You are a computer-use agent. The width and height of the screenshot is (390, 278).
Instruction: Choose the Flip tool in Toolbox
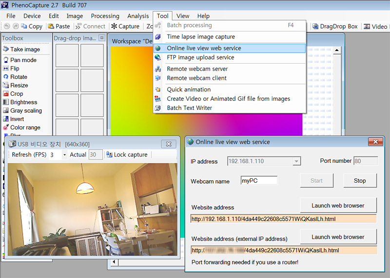(15, 69)
